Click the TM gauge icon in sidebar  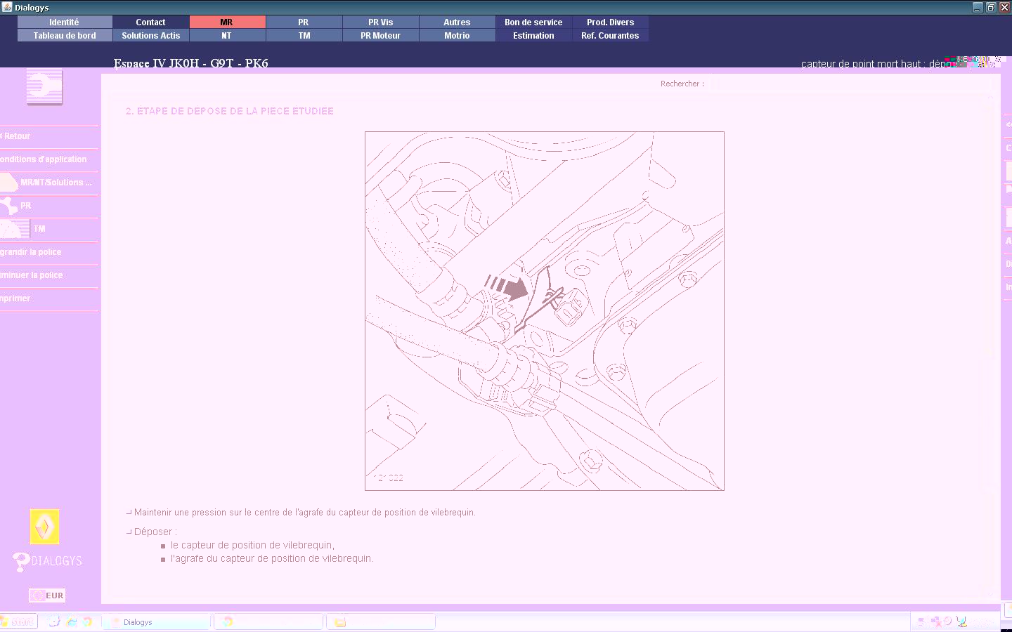[14, 229]
